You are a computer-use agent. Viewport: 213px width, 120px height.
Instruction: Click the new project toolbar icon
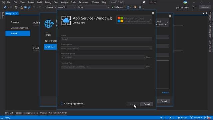[x=16, y=7]
